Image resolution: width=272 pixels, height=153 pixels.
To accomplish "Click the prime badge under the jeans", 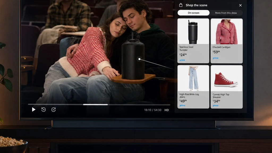I will pyautogui.click(x=182, y=105).
